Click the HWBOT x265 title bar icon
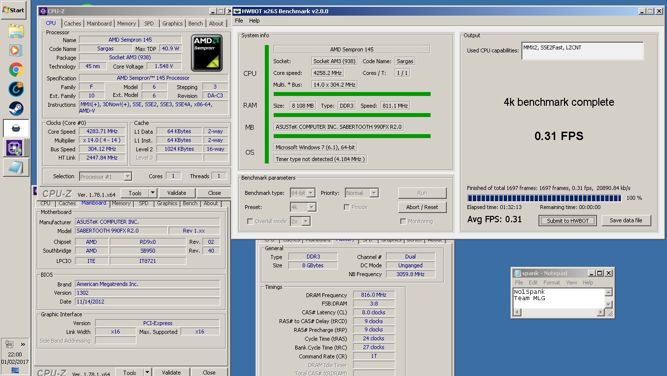This screenshot has width=667, height=376. (x=237, y=11)
